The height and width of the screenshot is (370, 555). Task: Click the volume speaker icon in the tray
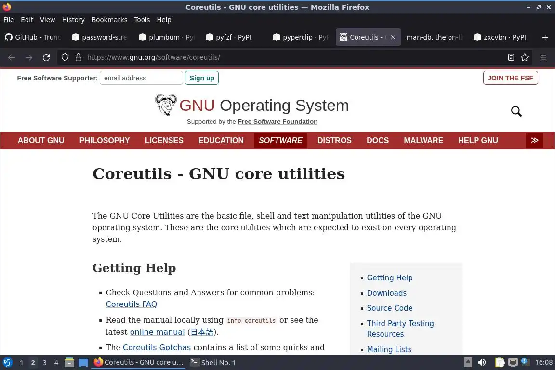[x=482, y=362]
